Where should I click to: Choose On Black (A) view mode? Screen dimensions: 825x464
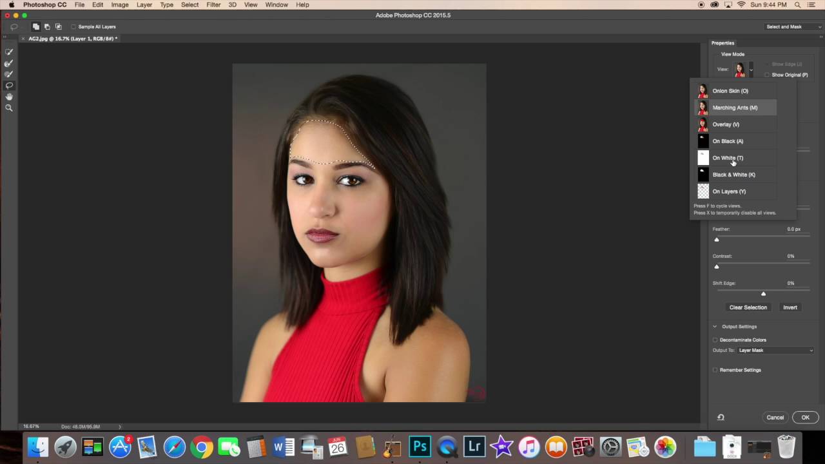735,141
